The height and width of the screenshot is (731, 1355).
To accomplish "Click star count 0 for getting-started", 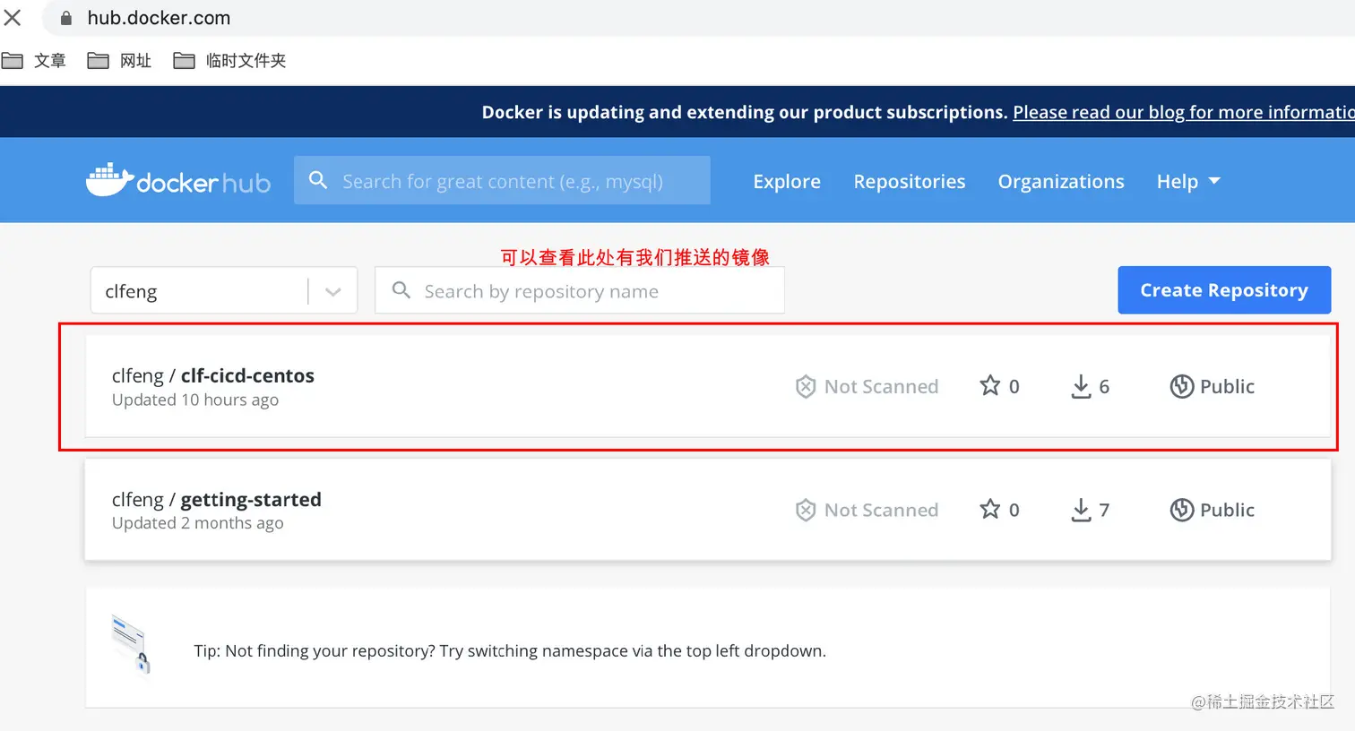I will [x=1014, y=510].
